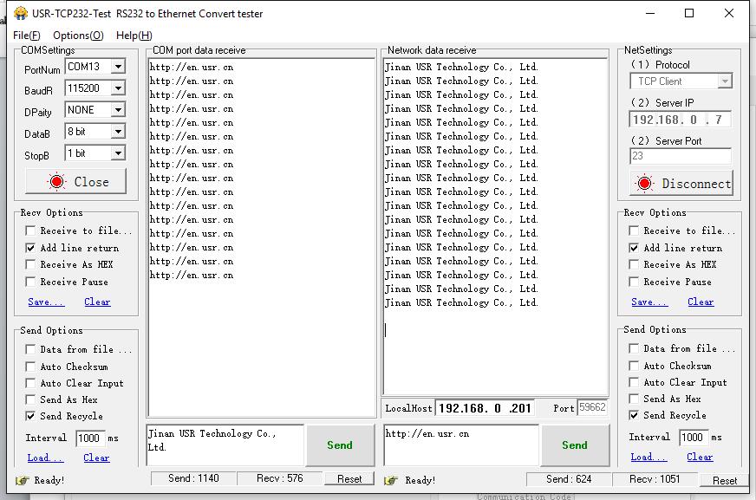The height and width of the screenshot is (500, 756).
Task: Click the COM side Ready status icon
Action: pyautogui.click(x=23, y=480)
